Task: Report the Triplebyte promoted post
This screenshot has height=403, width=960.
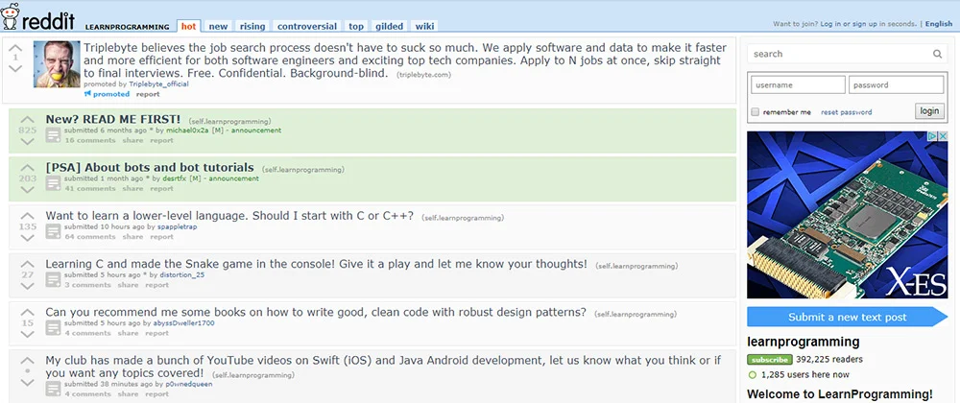Action: [x=148, y=94]
